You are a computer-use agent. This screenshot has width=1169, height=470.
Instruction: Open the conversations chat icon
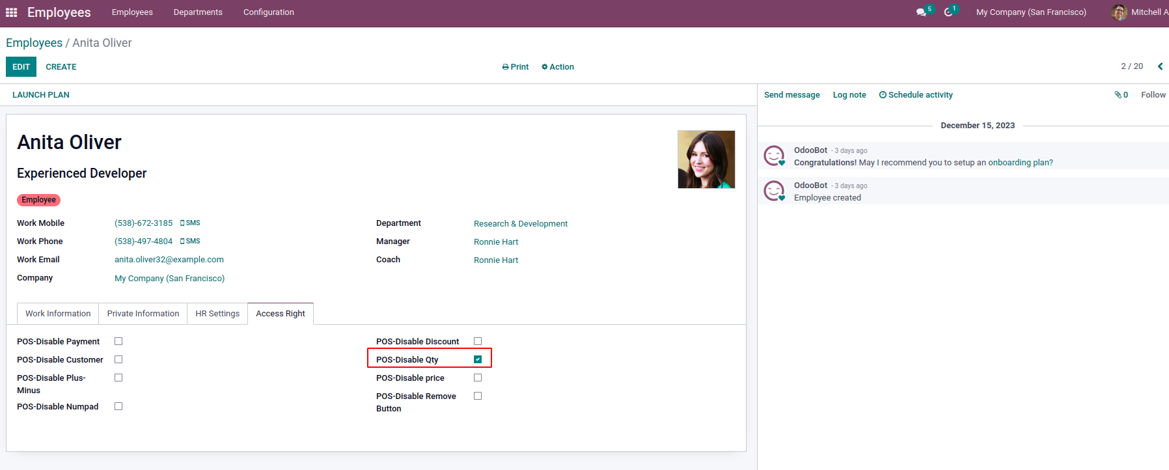921,12
